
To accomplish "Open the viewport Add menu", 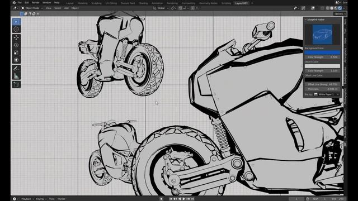I will pos(66,8).
